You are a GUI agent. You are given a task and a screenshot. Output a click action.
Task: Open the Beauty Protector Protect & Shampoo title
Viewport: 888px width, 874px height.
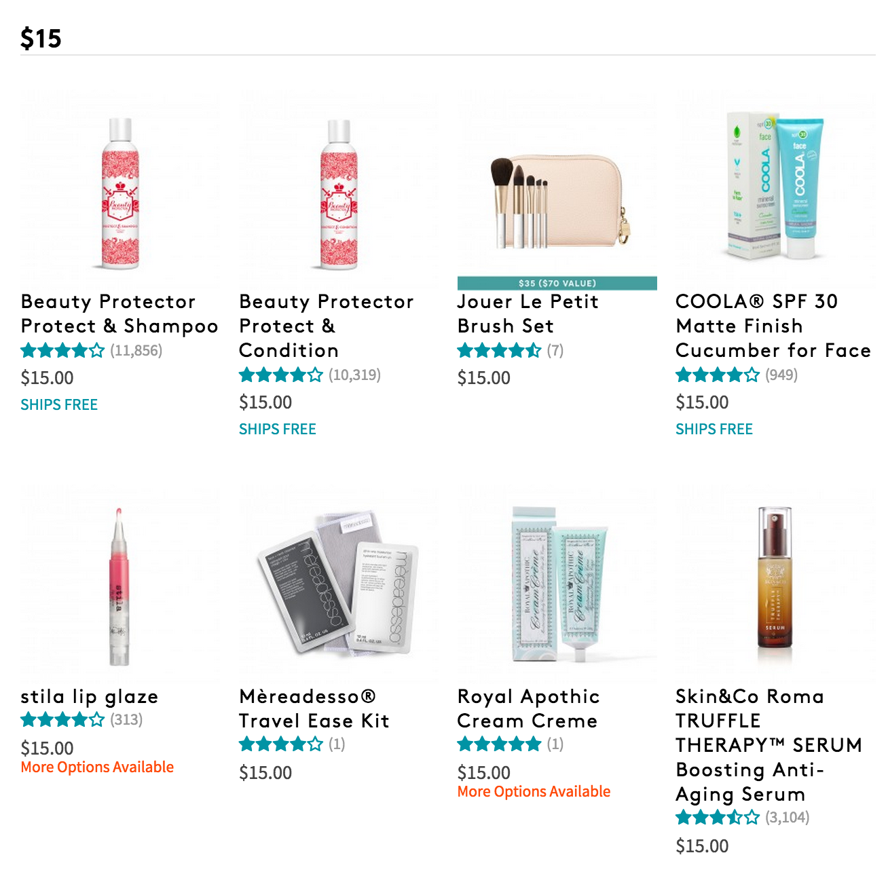(119, 313)
